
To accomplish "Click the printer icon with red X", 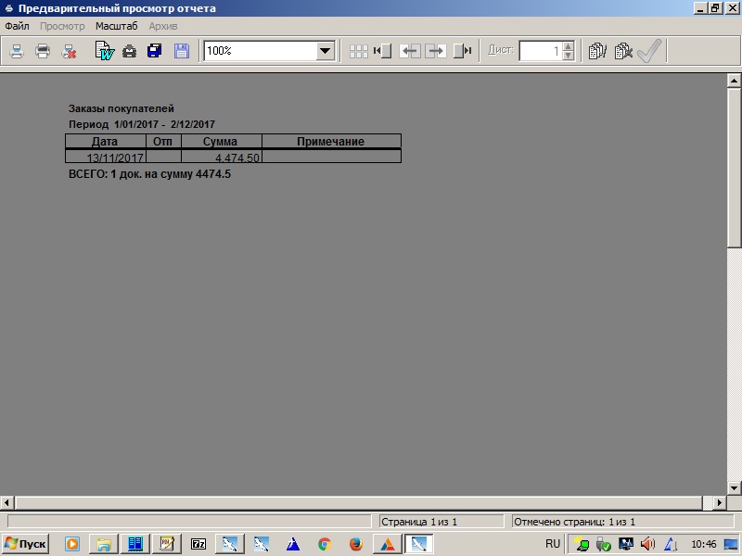I will pyautogui.click(x=69, y=52).
